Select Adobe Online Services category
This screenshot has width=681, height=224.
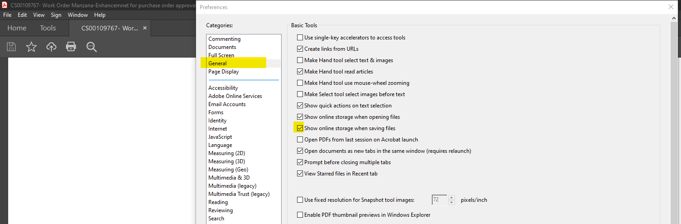tap(235, 96)
